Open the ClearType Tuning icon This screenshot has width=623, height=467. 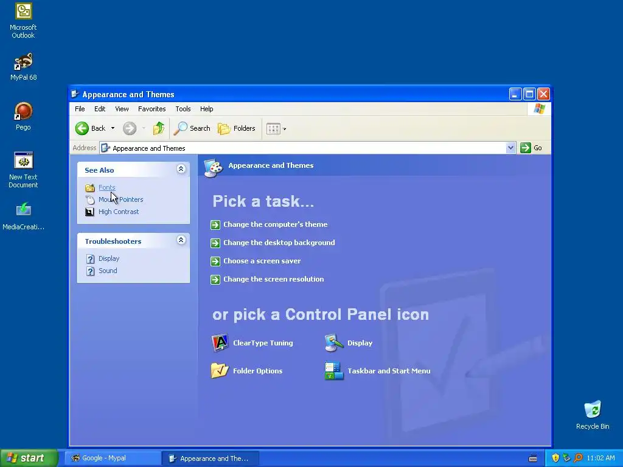[x=220, y=343]
